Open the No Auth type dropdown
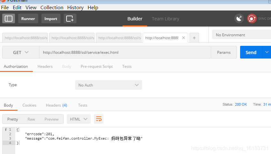Viewport: 271px width, 154px height. click(x=109, y=85)
